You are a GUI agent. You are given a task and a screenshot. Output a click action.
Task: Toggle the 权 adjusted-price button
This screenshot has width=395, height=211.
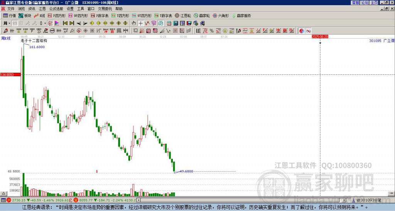click(x=50, y=23)
